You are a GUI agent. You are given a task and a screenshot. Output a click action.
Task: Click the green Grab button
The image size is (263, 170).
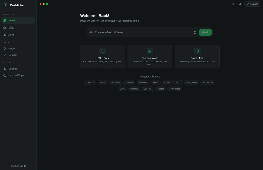click(205, 32)
